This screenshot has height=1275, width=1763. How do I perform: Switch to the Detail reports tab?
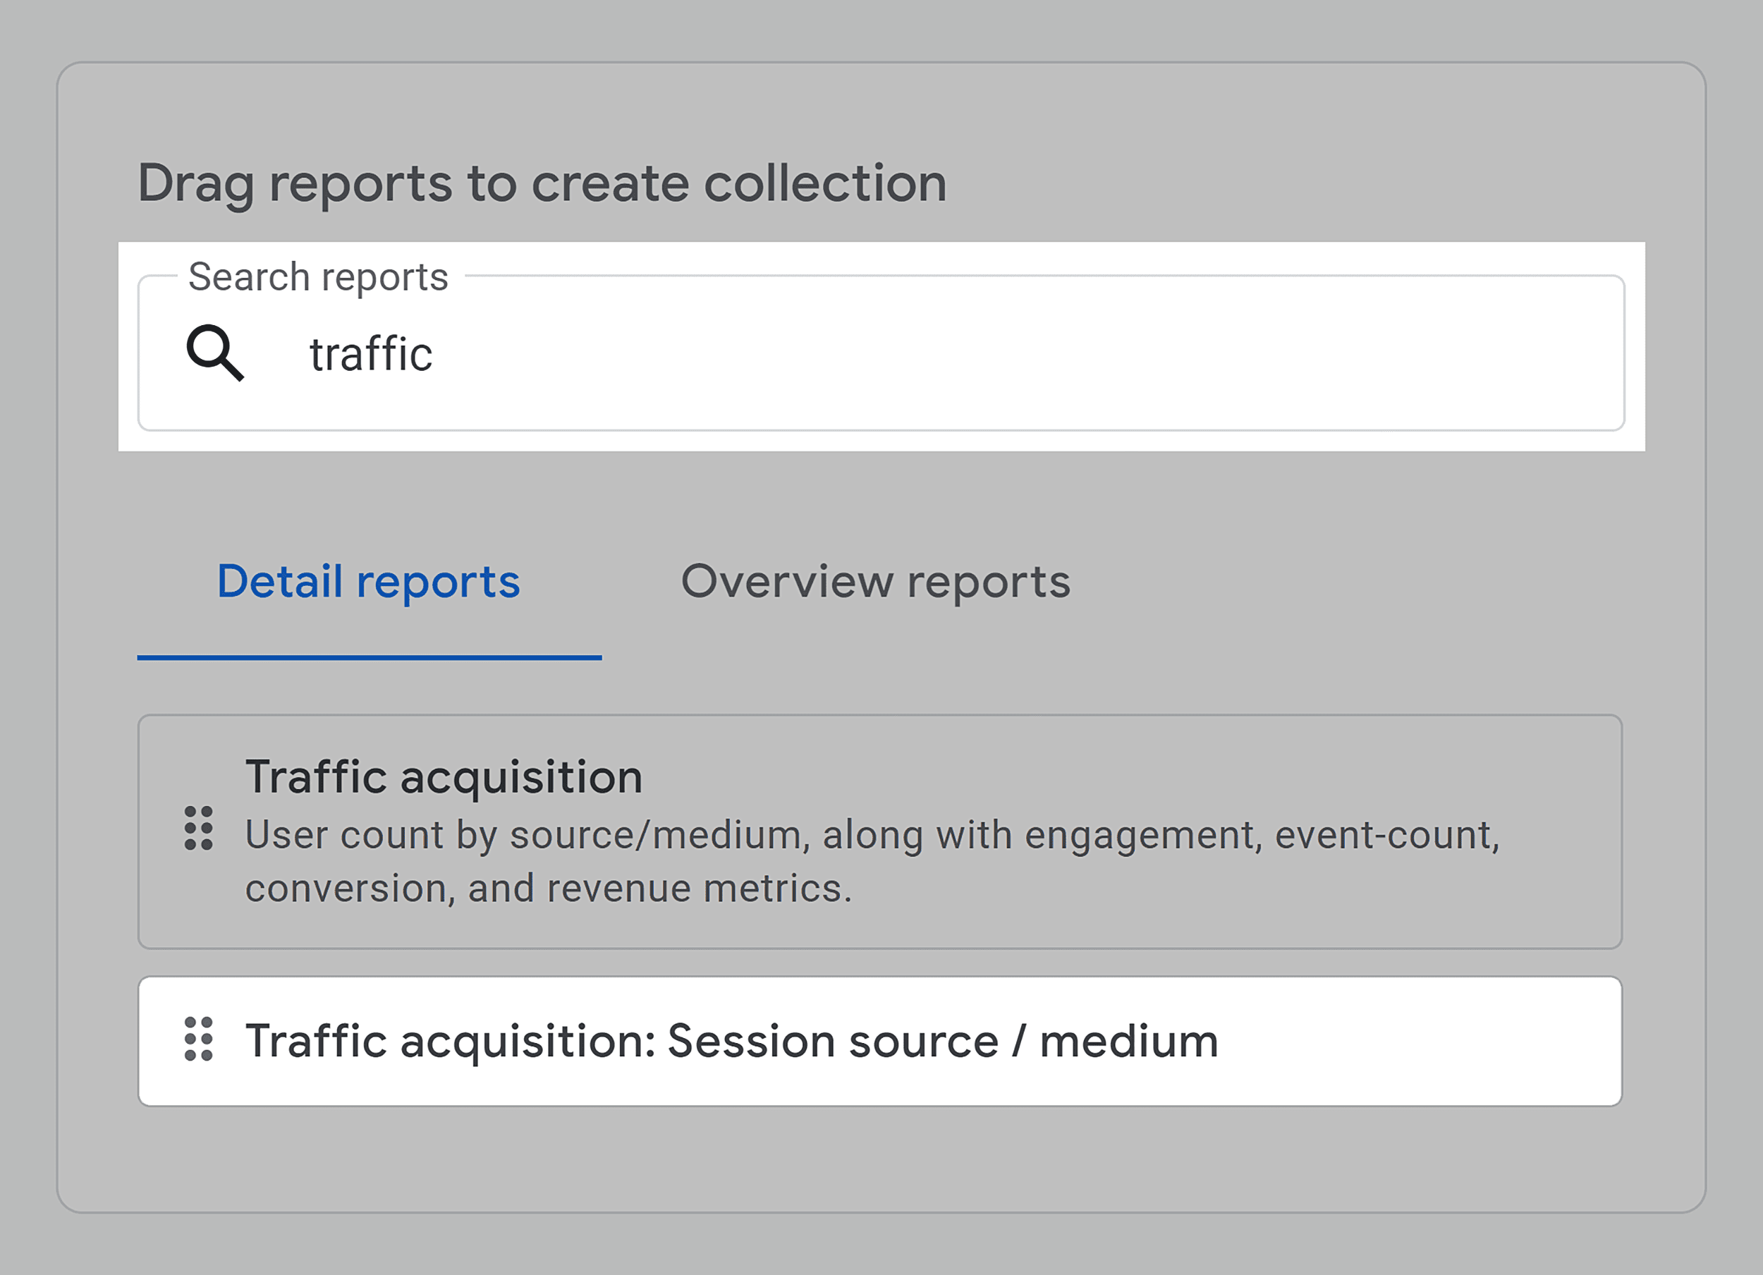[x=370, y=582]
